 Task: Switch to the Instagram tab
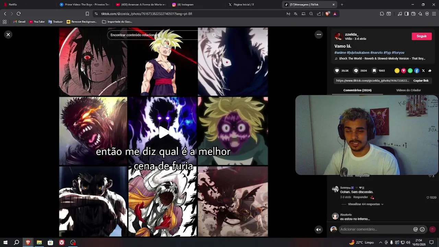pyautogui.click(x=197, y=4)
